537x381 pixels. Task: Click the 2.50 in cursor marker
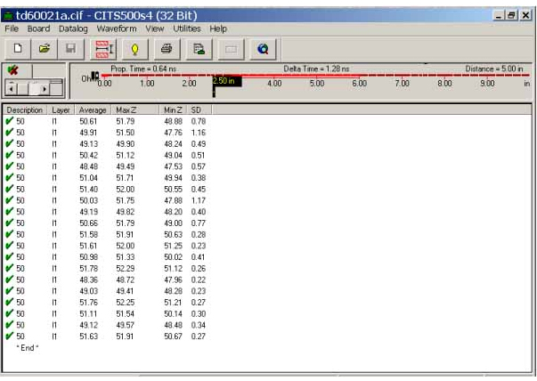(x=223, y=82)
